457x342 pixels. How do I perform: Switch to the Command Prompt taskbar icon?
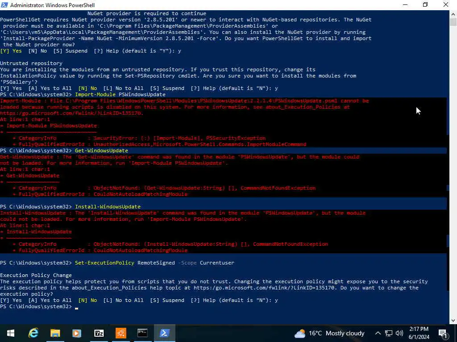142,333
